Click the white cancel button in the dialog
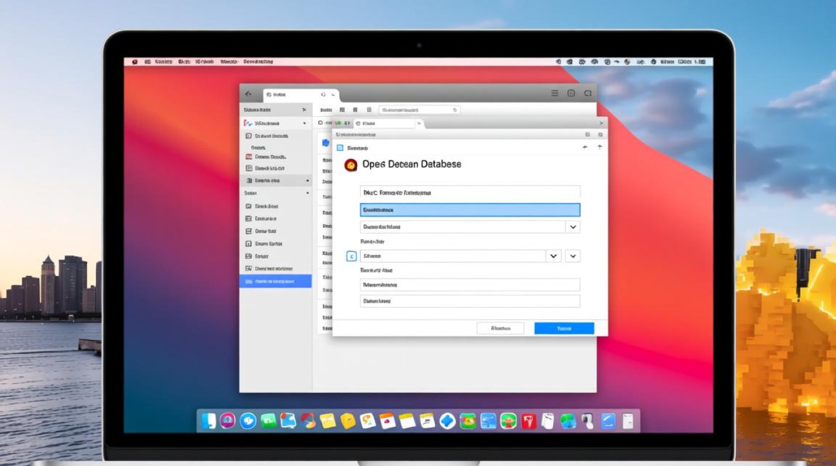Screen dimensions: 836x466 tap(500, 328)
